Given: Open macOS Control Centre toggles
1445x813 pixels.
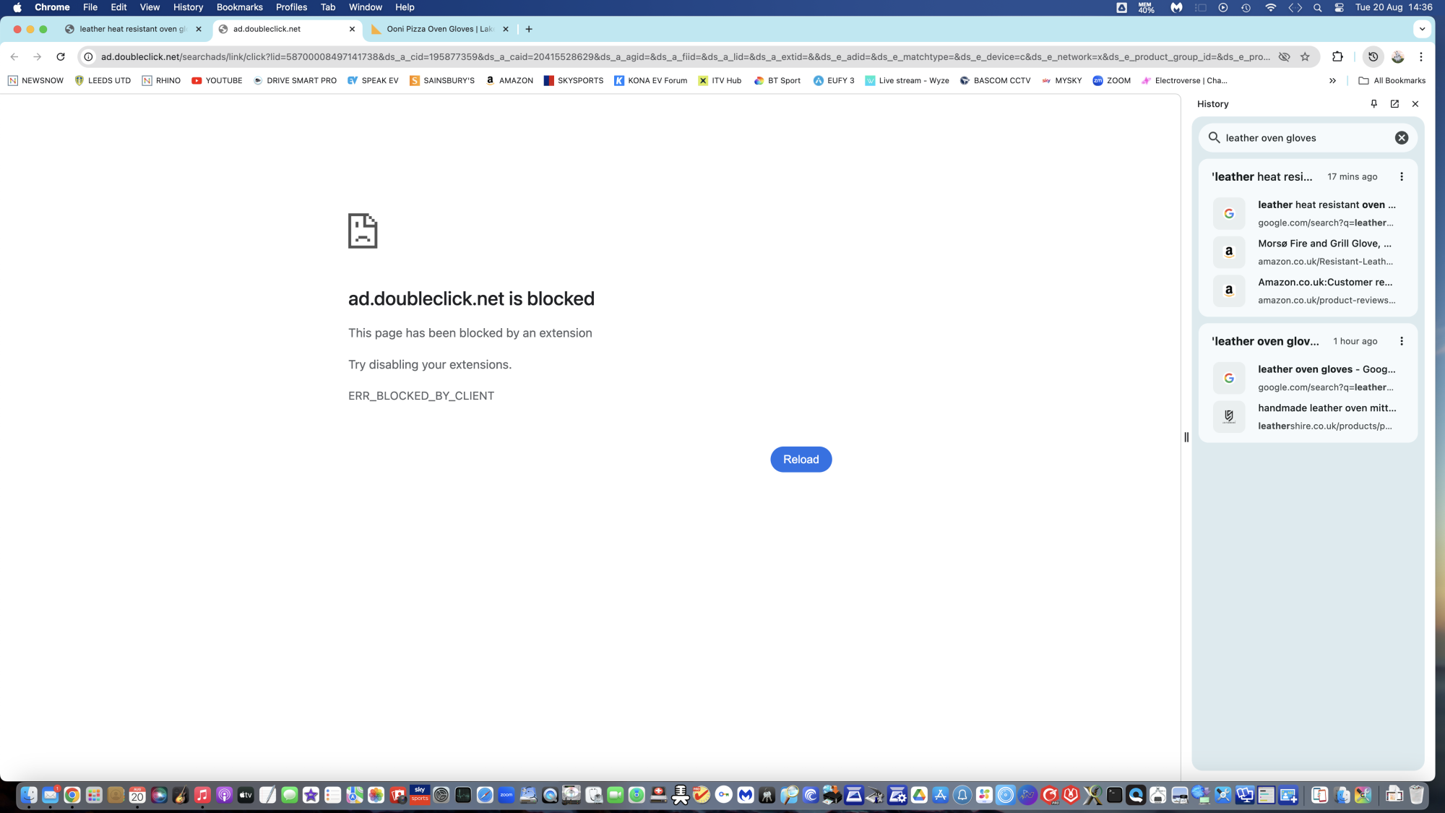Looking at the screenshot, I should [x=1339, y=7].
